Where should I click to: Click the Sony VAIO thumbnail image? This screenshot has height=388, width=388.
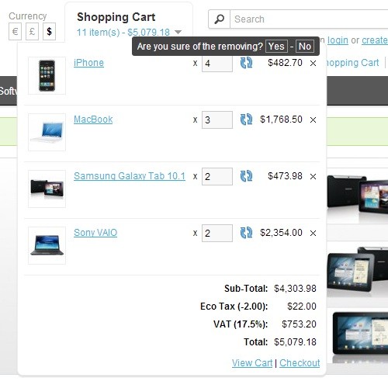coord(47,245)
